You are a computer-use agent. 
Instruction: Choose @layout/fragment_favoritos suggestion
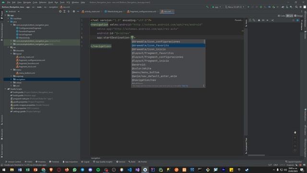point(168,53)
